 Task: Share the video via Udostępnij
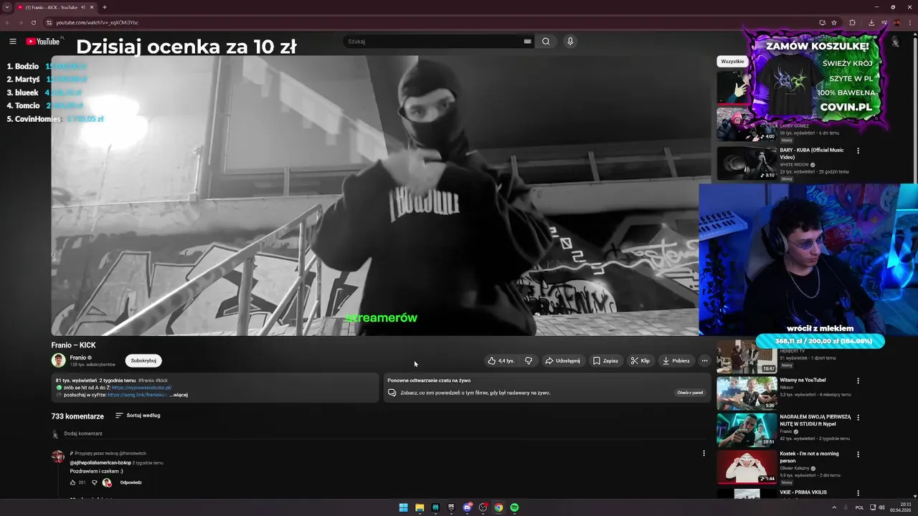(x=562, y=360)
